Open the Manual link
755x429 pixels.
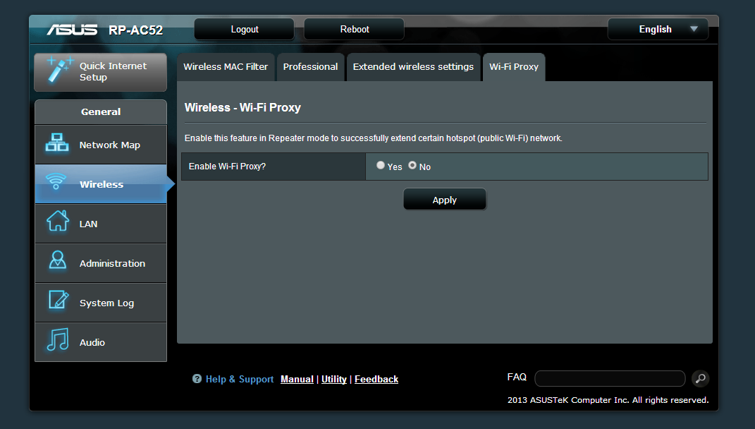(x=297, y=380)
